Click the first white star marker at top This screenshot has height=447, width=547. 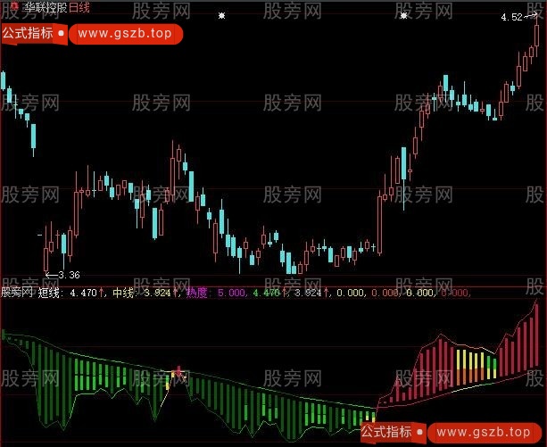pyautogui.click(x=222, y=16)
